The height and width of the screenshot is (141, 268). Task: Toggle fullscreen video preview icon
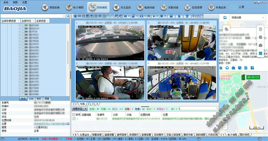(x=202, y=16)
